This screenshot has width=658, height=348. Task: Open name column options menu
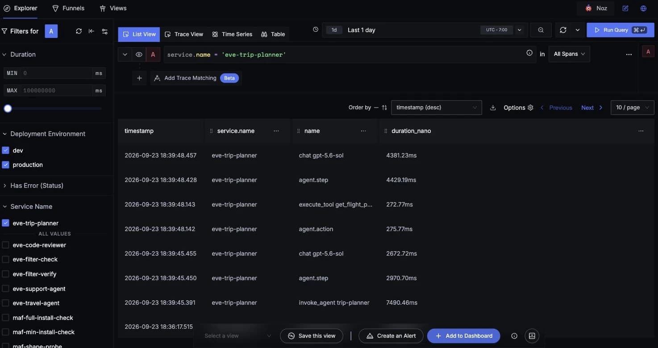[x=363, y=131]
